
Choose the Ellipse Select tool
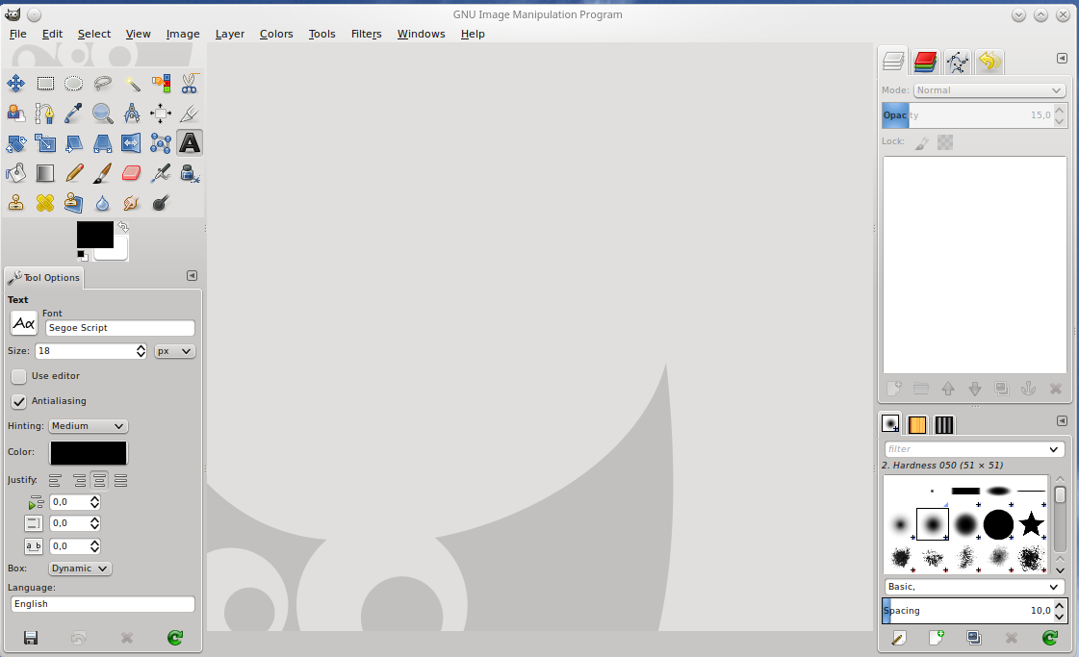tap(73, 84)
